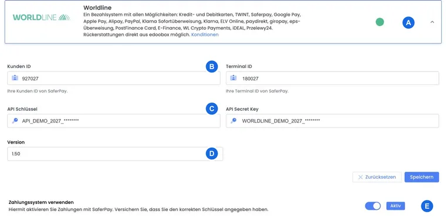Click the X icon in Zurücksetzen
Viewport: 446px width, 221px height.
(x=360, y=177)
